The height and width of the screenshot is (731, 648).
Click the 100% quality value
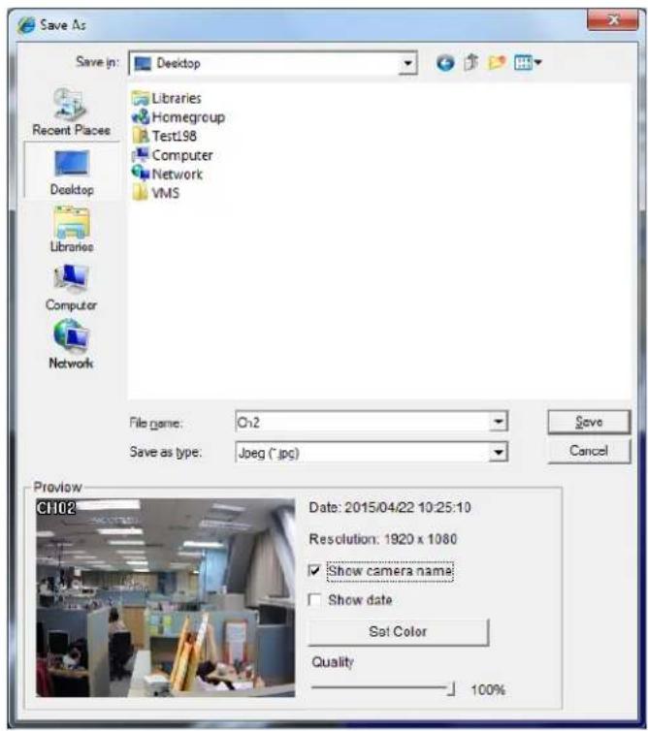[488, 689]
